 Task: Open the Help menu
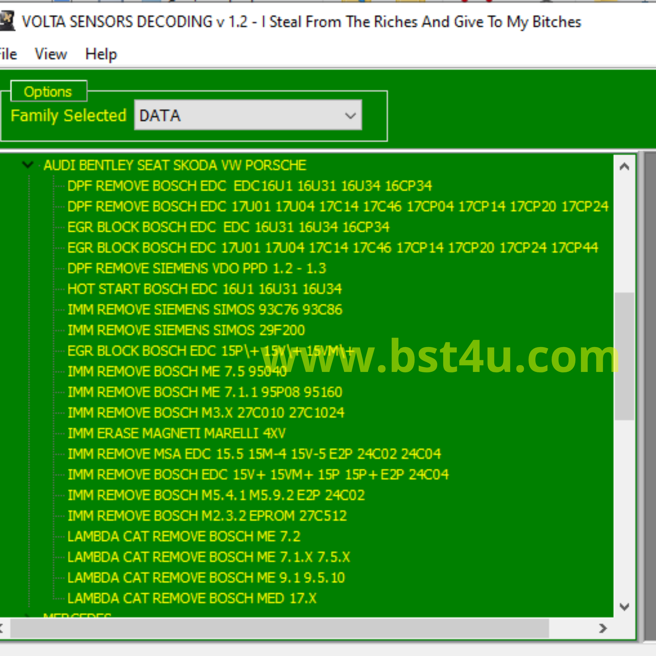pyautogui.click(x=101, y=54)
